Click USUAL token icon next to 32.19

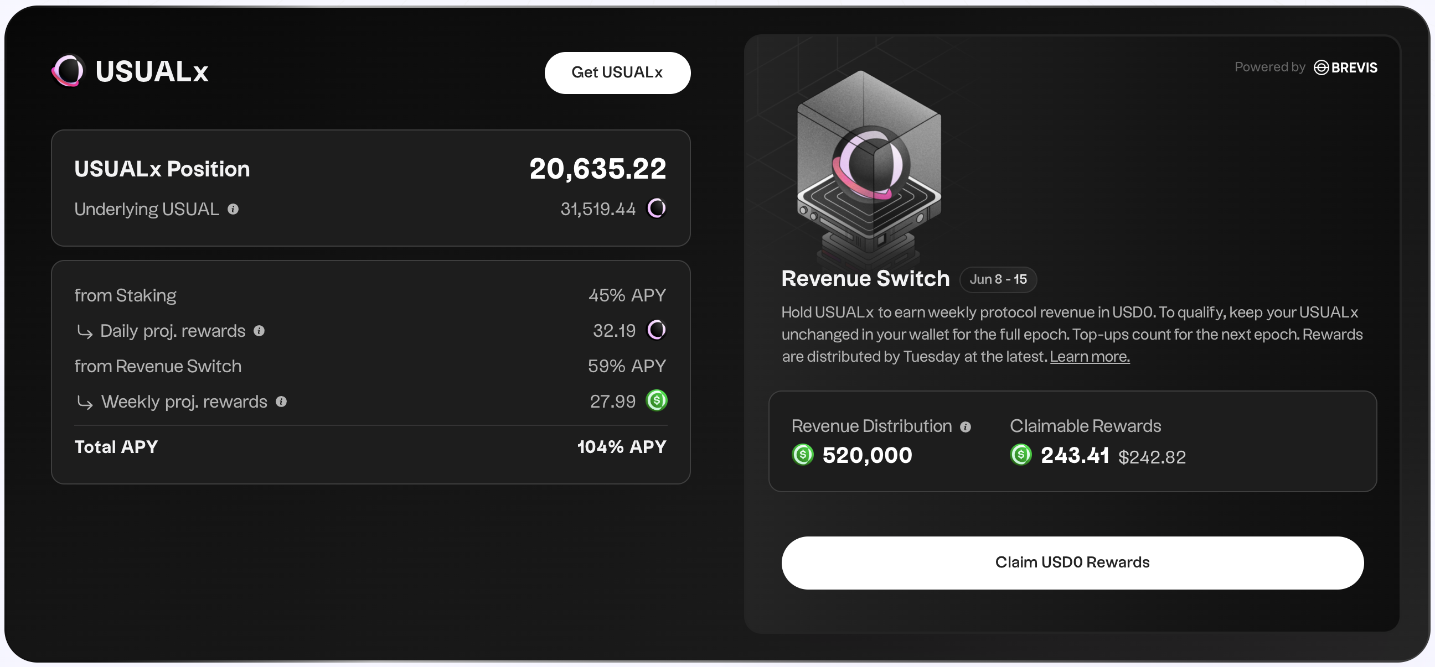point(656,330)
